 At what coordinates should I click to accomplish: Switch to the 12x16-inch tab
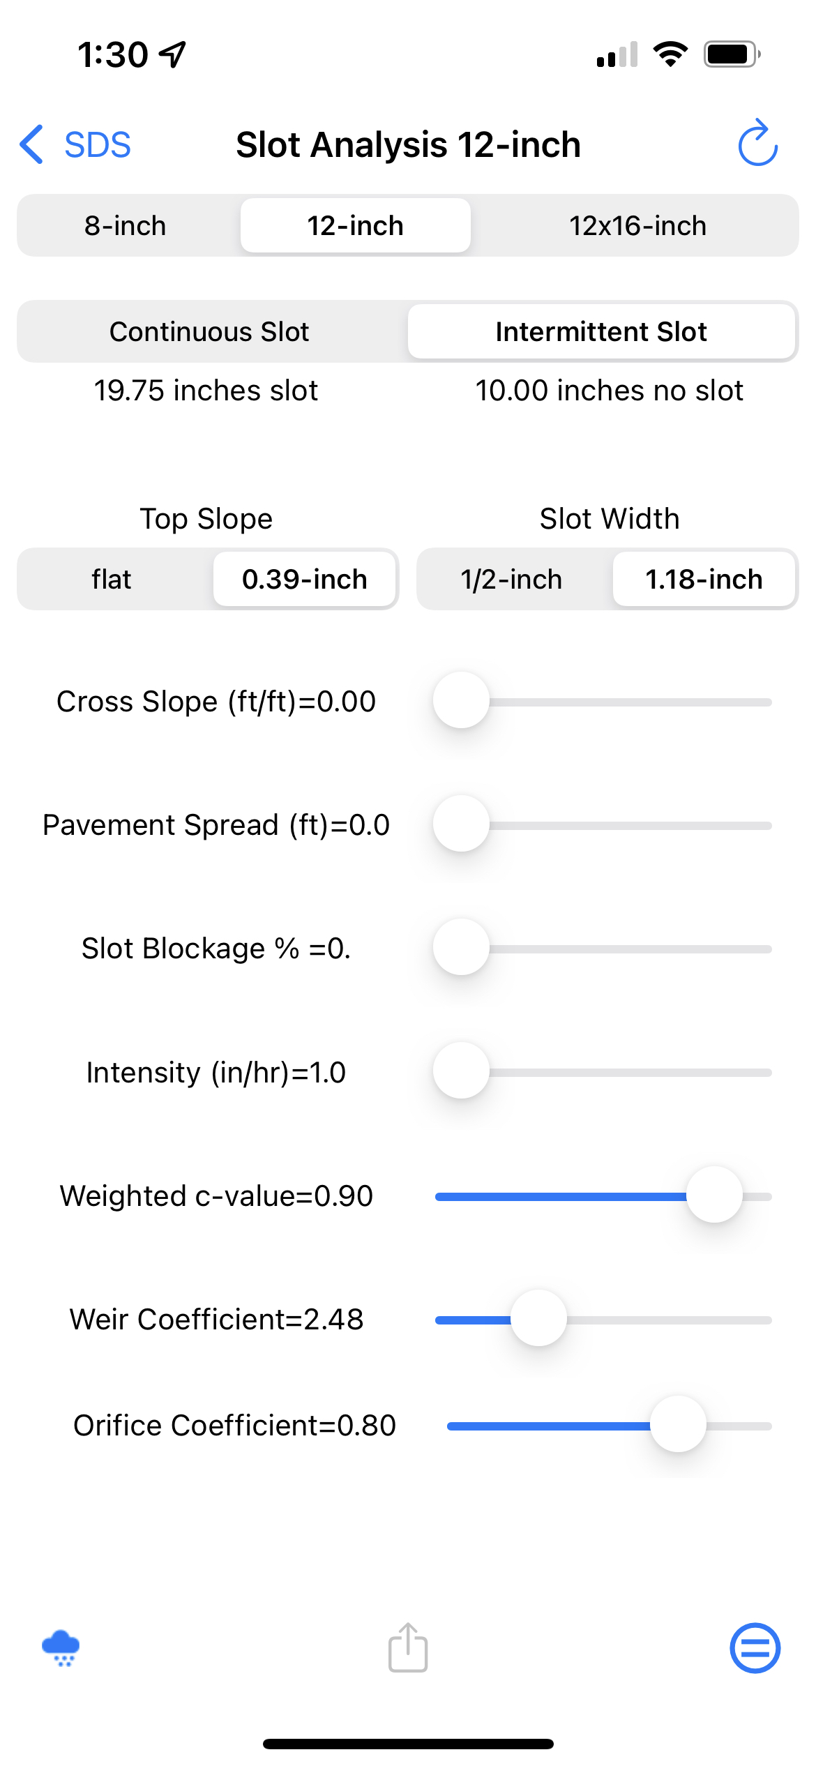[x=637, y=226]
